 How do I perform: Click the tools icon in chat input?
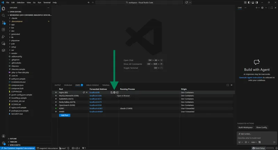click(x=260, y=142)
